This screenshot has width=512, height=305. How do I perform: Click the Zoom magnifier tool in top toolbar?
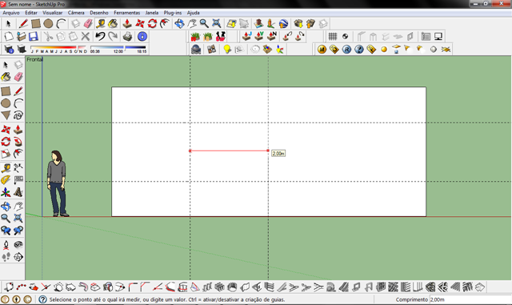(x=204, y=23)
